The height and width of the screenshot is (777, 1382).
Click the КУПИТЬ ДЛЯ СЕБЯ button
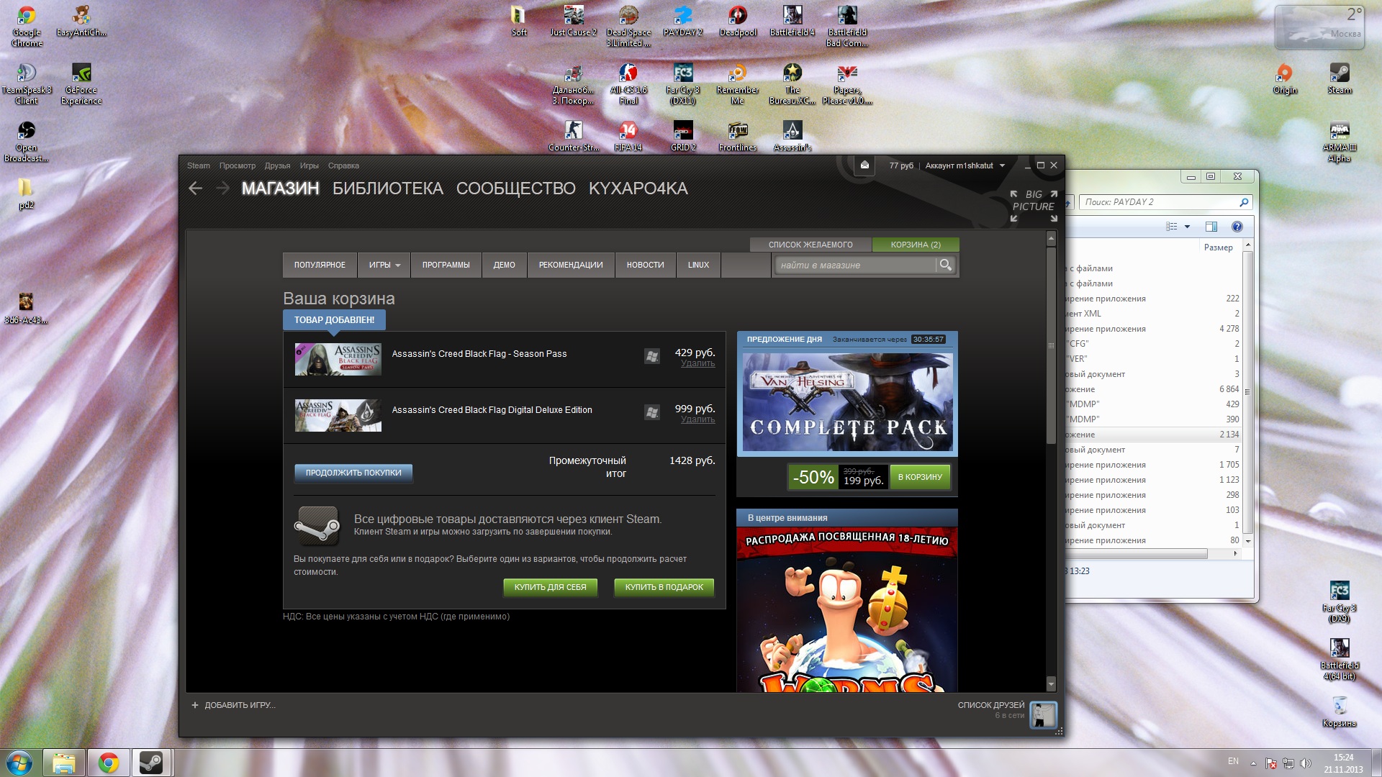[x=550, y=587]
